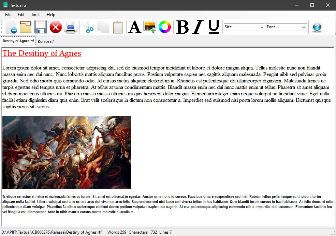Open the Tools menu
This screenshot has height=236, width=336.
click(35, 15)
